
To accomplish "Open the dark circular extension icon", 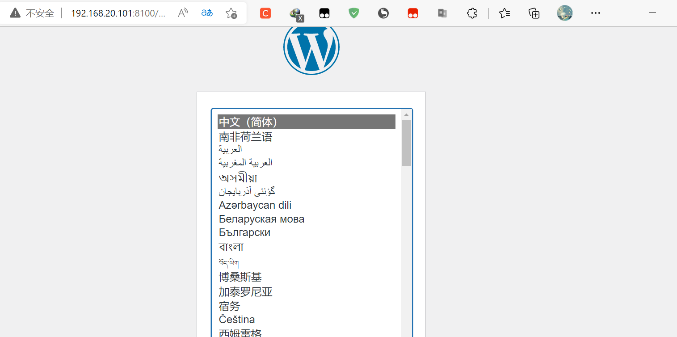I will [383, 13].
